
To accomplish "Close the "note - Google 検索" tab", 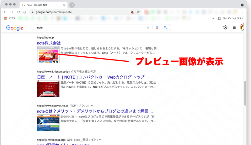I will [64, 5].
